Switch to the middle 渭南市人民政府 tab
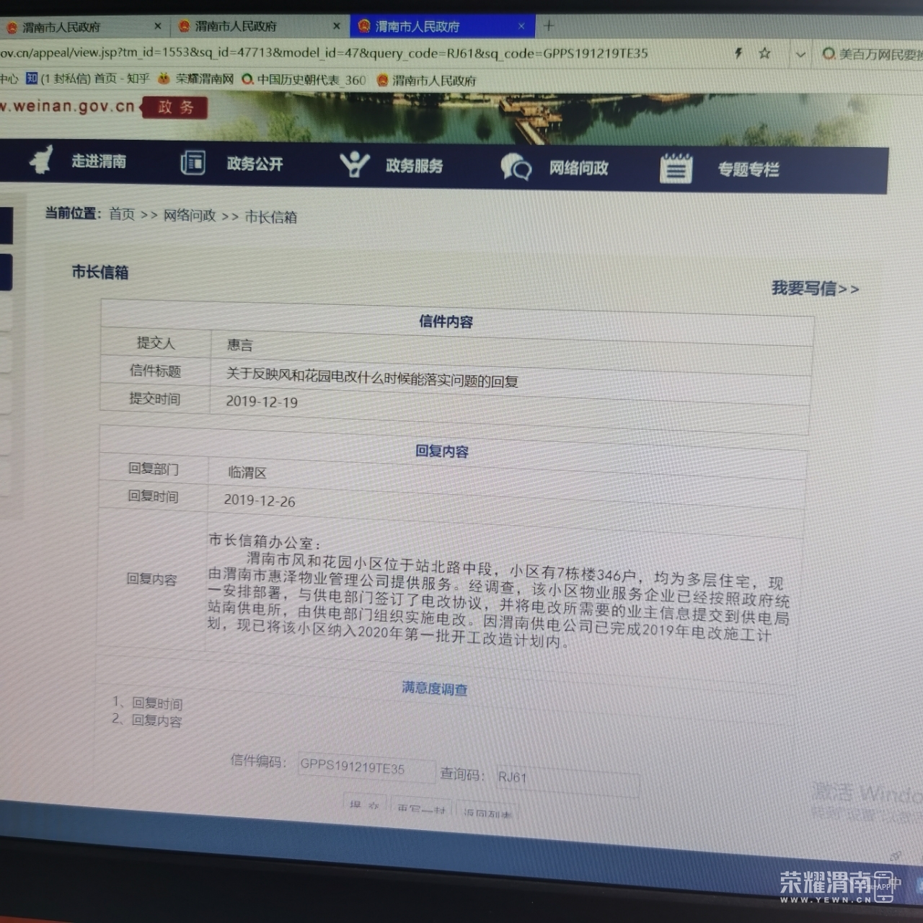The height and width of the screenshot is (923, 923). point(260,26)
